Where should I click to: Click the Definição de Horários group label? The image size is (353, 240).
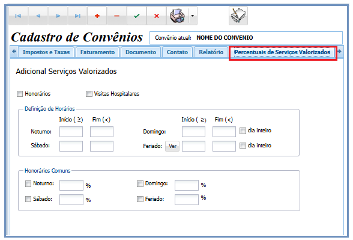click(49, 109)
